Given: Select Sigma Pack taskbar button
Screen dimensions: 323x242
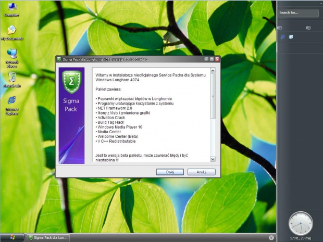Looking at the screenshot, I should 48,238.
